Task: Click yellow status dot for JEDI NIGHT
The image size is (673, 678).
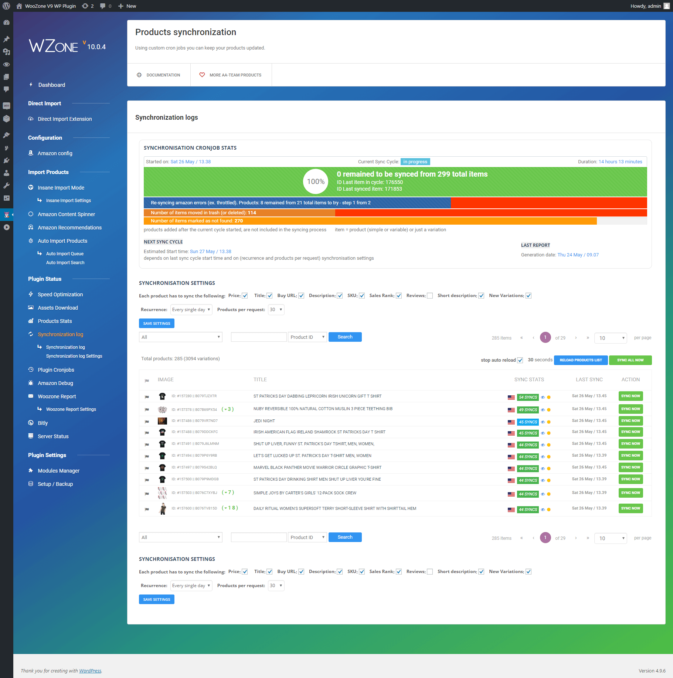Action: (549, 422)
